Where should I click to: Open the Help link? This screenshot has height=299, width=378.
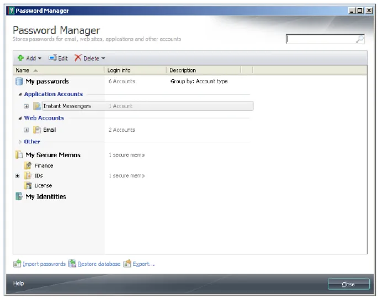coord(19,284)
